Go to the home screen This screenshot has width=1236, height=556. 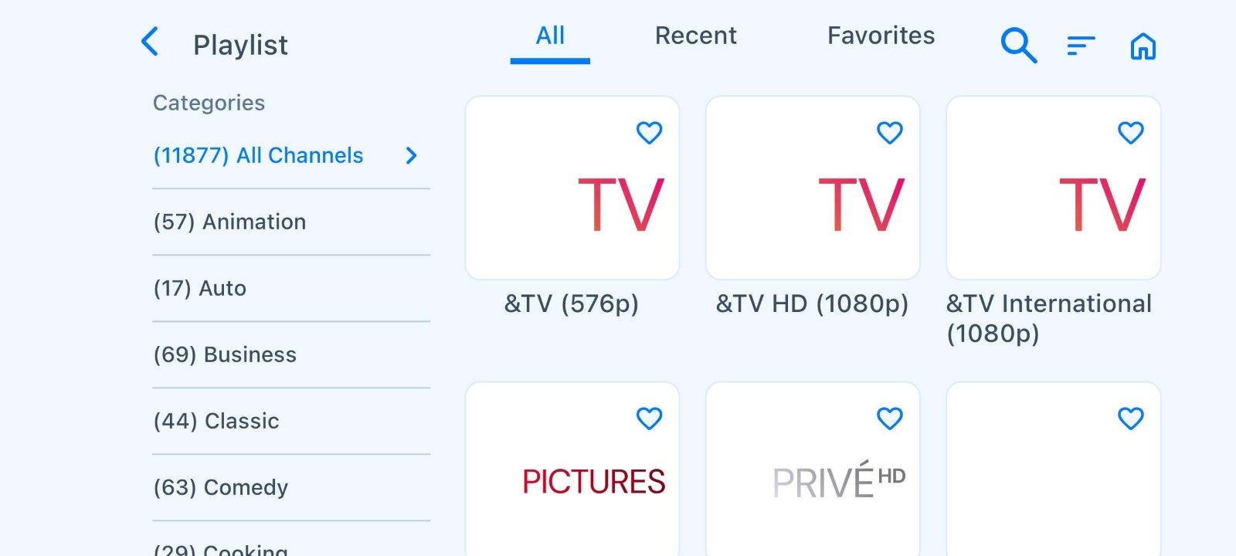(x=1143, y=46)
